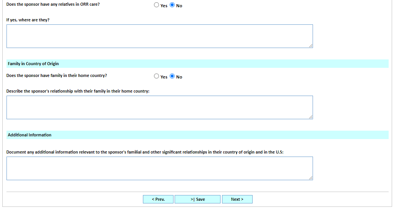Focus the home country family relationship text box
Image resolution: width=394 pixels, height=208 pixels.
159,107
